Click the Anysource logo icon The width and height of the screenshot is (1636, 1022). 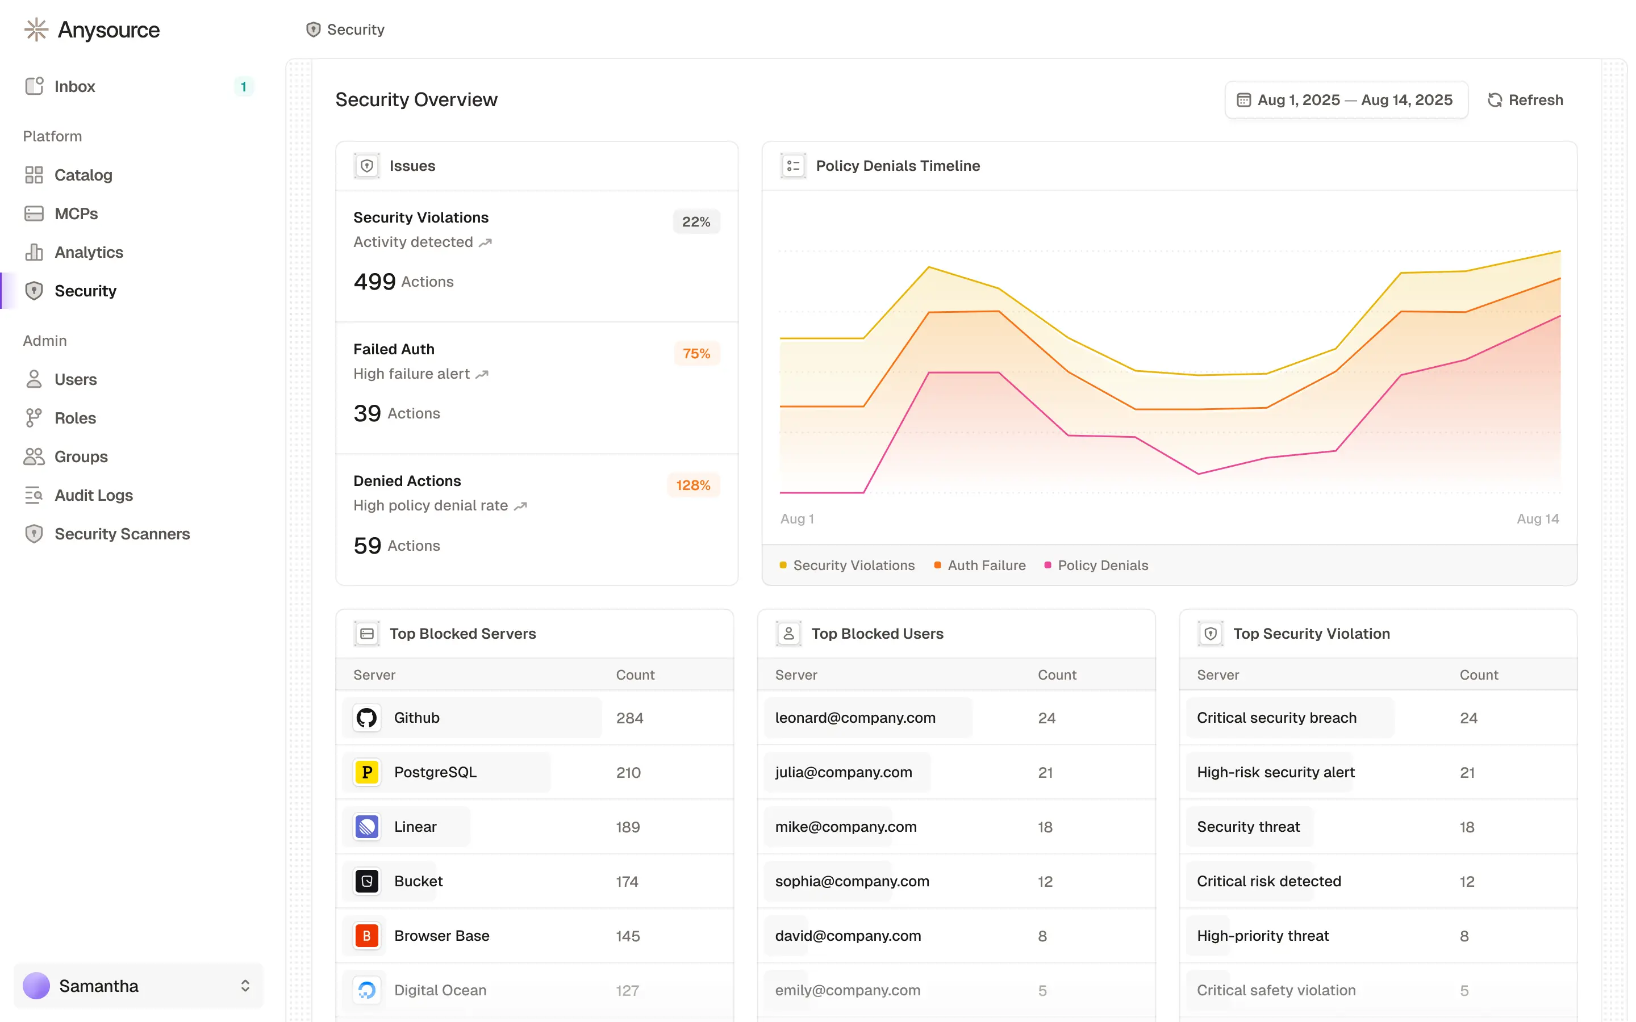point(36,30)
